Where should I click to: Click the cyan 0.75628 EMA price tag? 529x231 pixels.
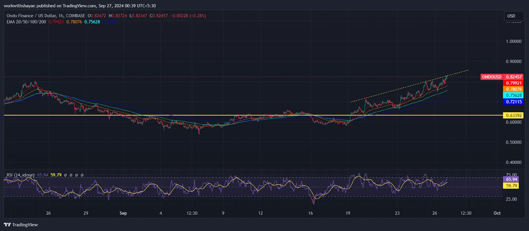[513, 96]
